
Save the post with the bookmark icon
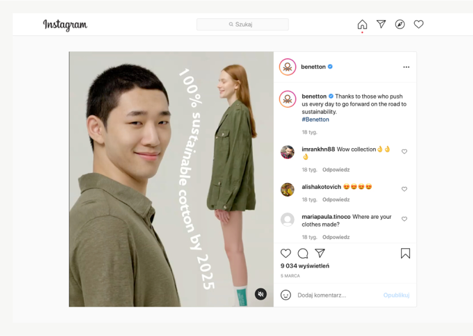[405, 253]
